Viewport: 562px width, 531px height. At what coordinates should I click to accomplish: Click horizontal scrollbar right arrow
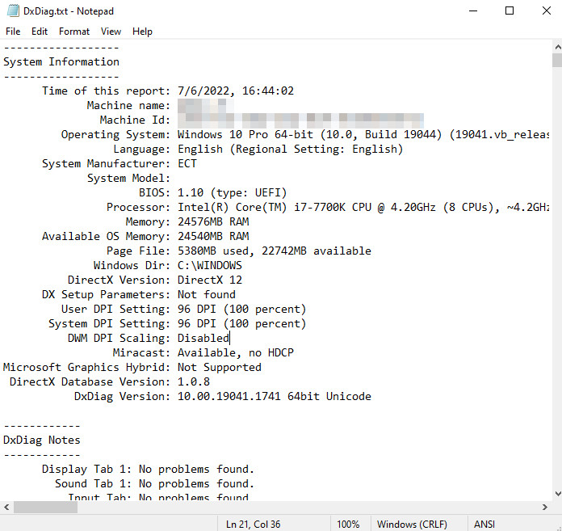pyautogui.click(x=545, y=507)
